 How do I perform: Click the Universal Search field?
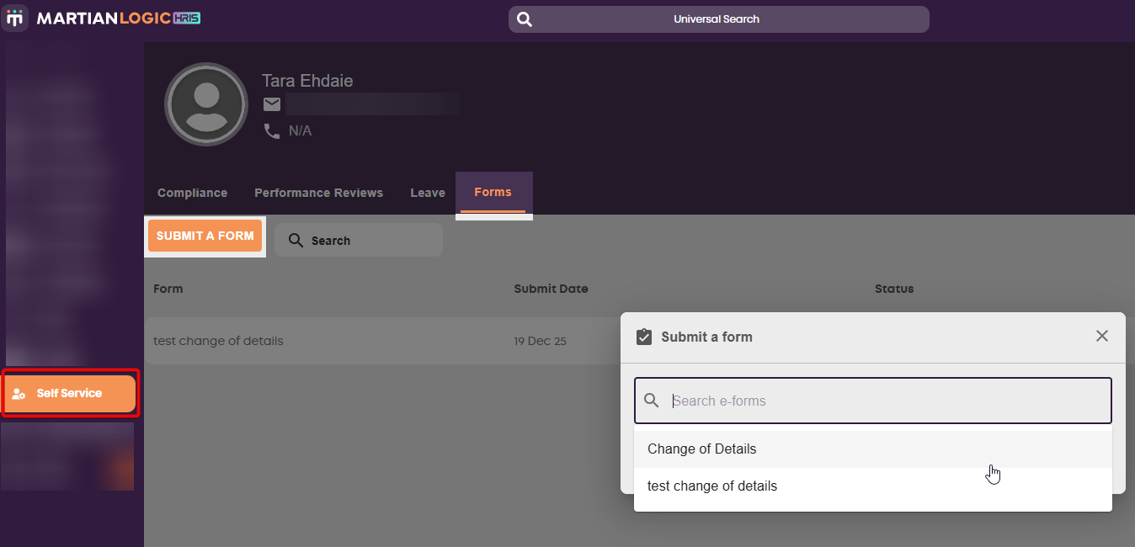[717, 19]
